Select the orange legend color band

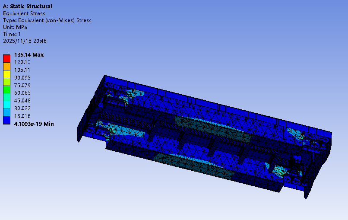pos(6,66)
